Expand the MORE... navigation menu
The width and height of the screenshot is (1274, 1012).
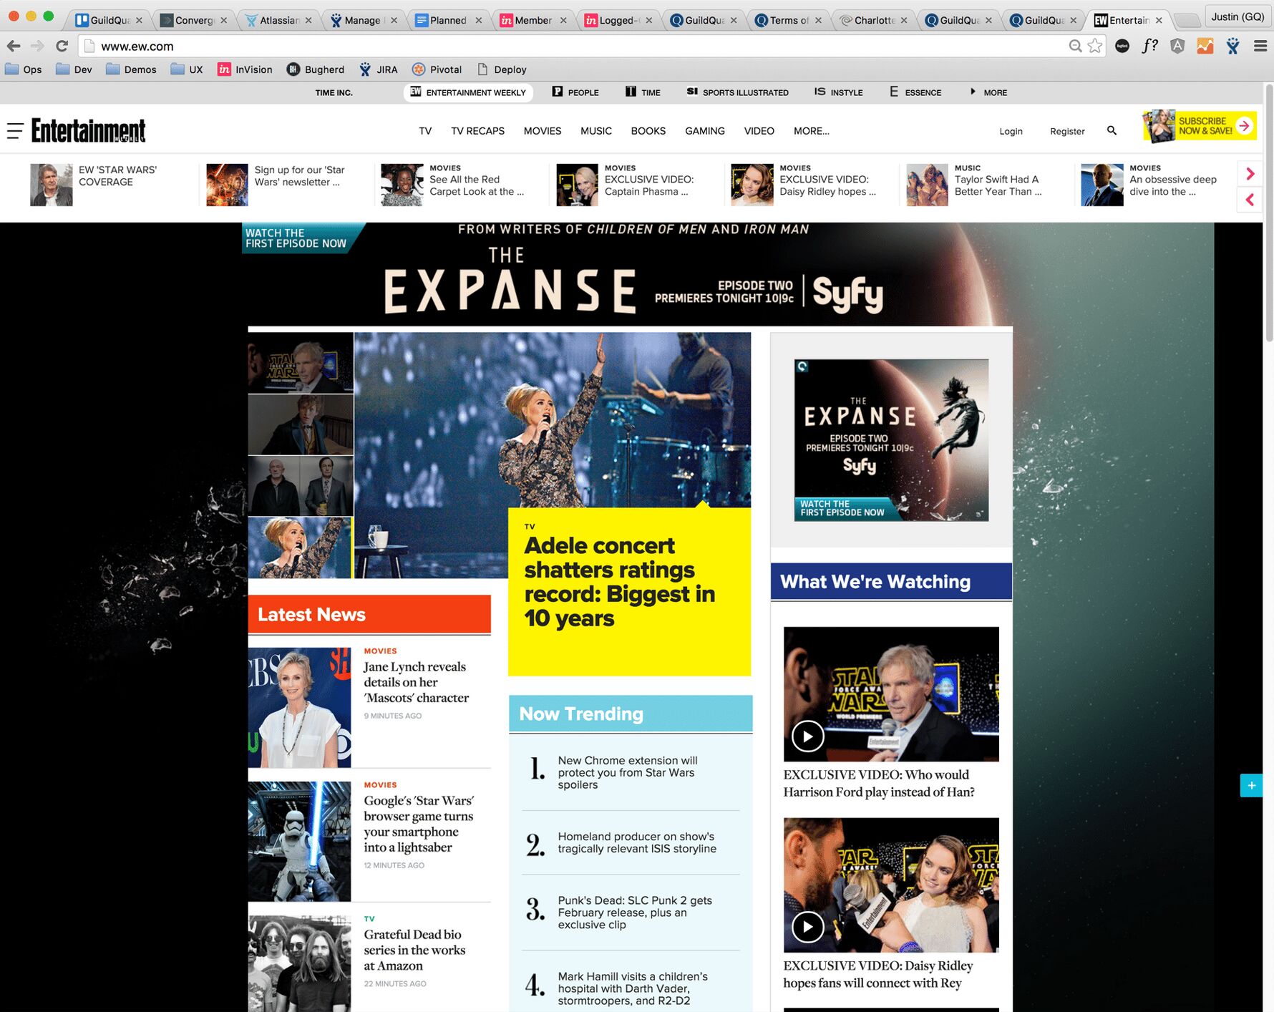coord(811,131)
